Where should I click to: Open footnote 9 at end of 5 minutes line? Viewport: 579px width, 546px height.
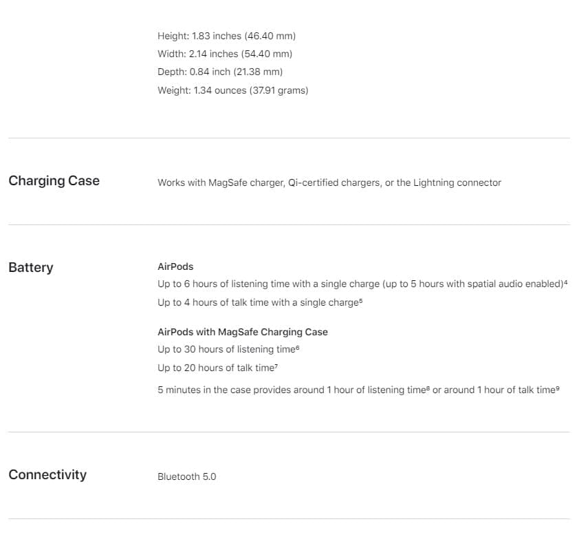click(557, 388)
